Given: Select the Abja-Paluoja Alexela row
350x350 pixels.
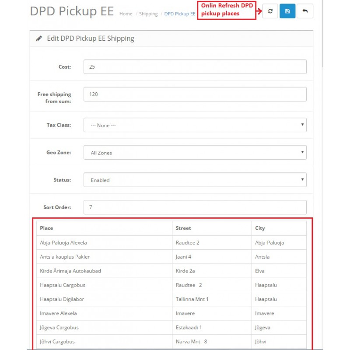Looking at the screenshot, I should [x=171, y=243].
